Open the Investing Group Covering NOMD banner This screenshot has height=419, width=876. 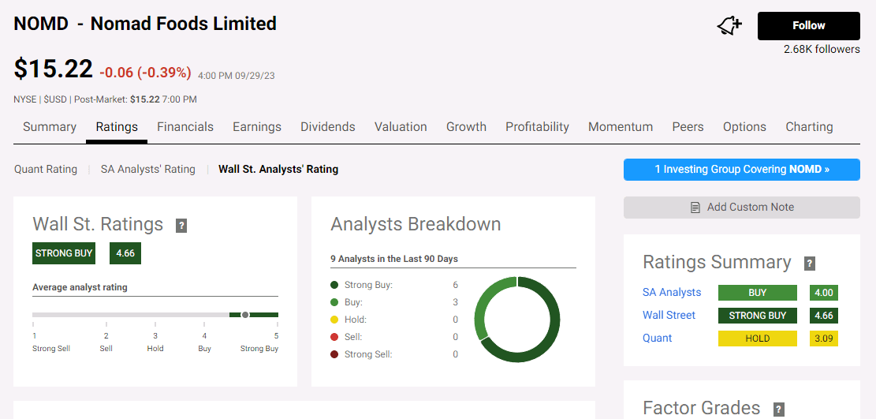click(x=741, y=169)
